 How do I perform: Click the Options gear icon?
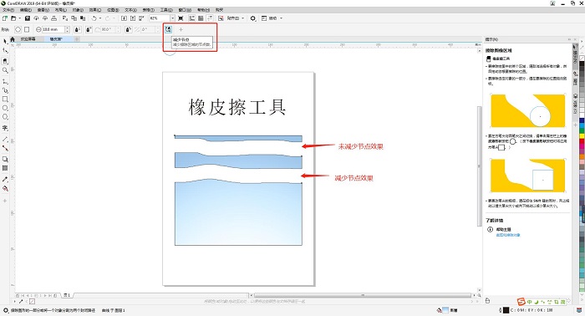[x=253, y=18]
